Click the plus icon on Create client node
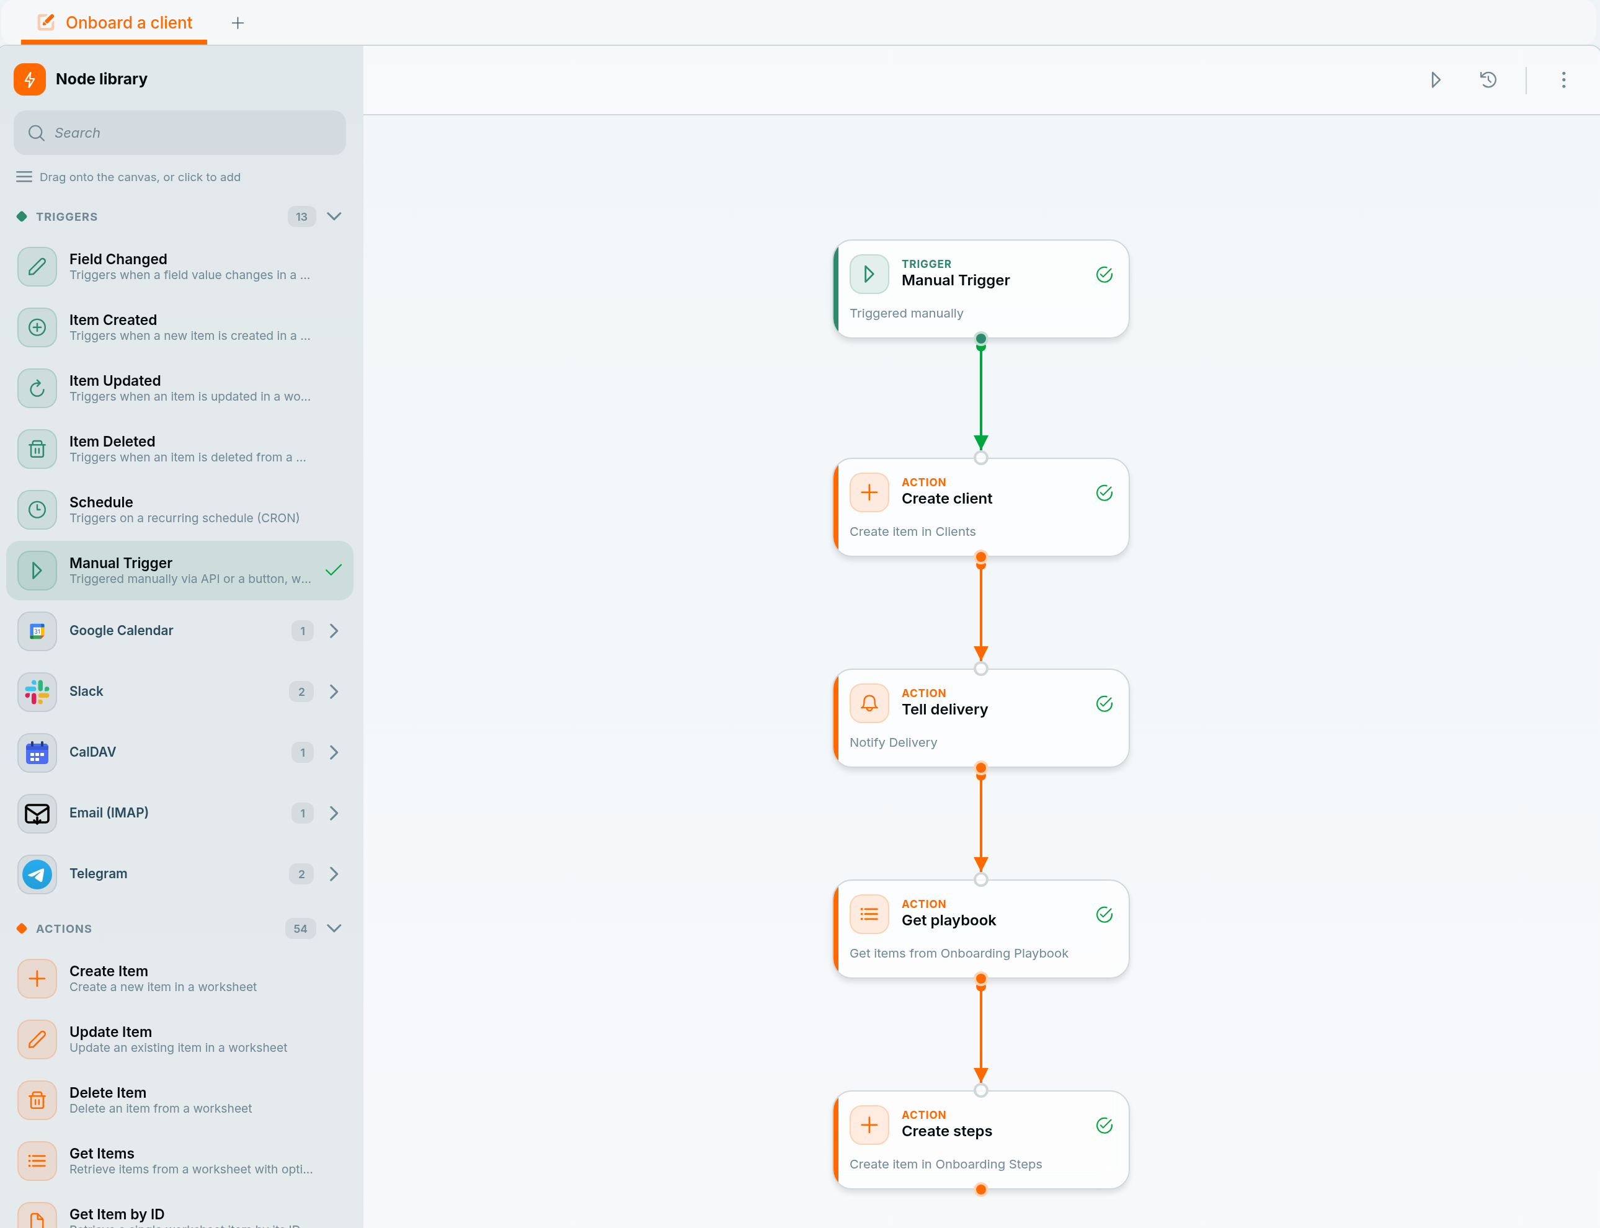Viewport: 1600px width, 1228px height. pyautogui.click(x=869, y=492)
